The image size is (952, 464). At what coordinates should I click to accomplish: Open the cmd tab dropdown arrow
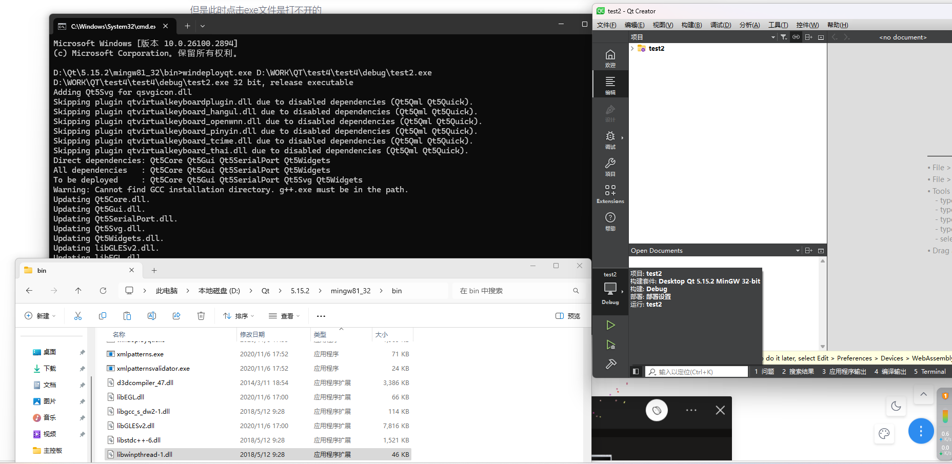click(x=203, y=26)
